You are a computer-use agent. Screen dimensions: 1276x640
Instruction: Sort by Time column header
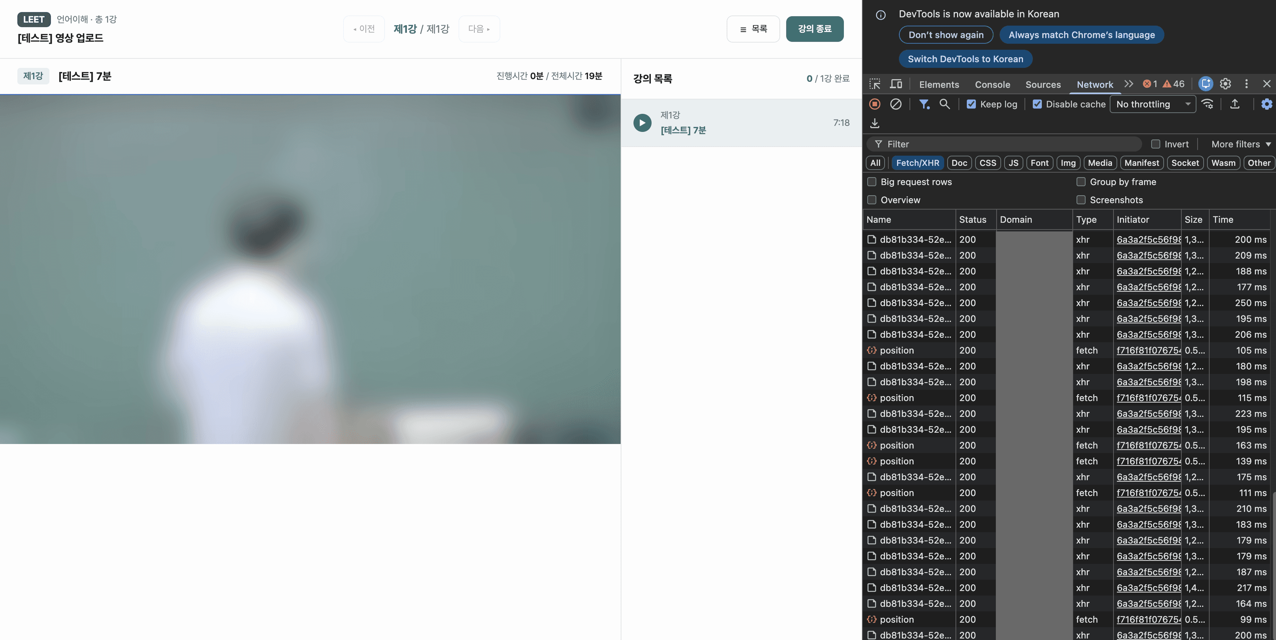1240,219
